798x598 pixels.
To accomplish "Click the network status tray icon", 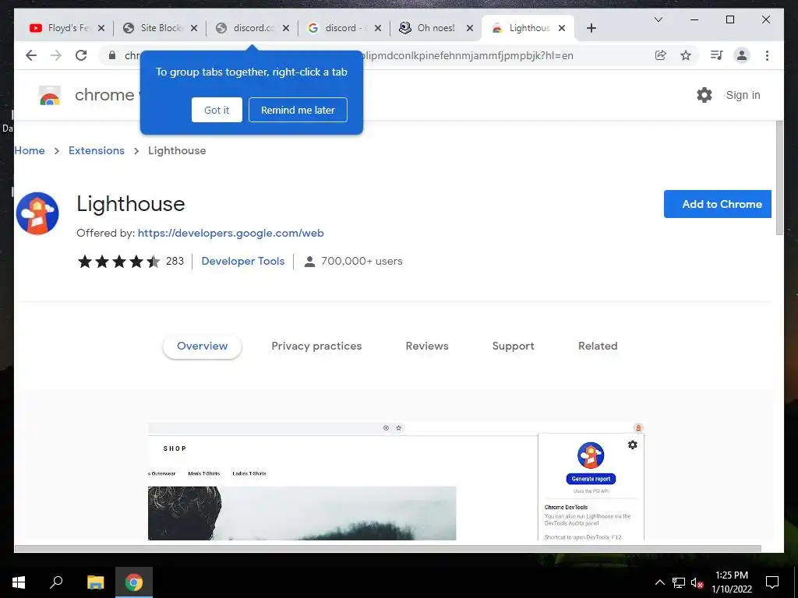I will (679, 582).
